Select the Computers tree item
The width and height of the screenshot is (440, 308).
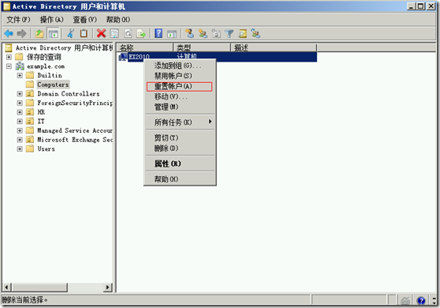(53, 85)
